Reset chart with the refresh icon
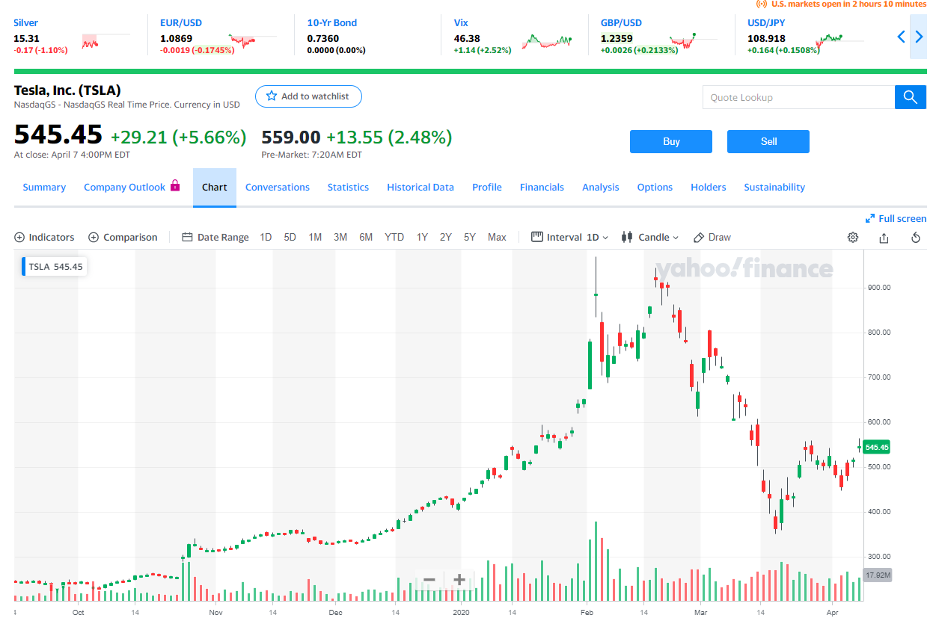 coord(915,238)
